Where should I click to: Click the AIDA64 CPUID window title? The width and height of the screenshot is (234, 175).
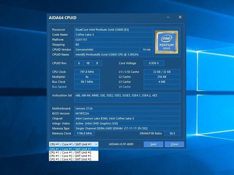coord(63,18)
